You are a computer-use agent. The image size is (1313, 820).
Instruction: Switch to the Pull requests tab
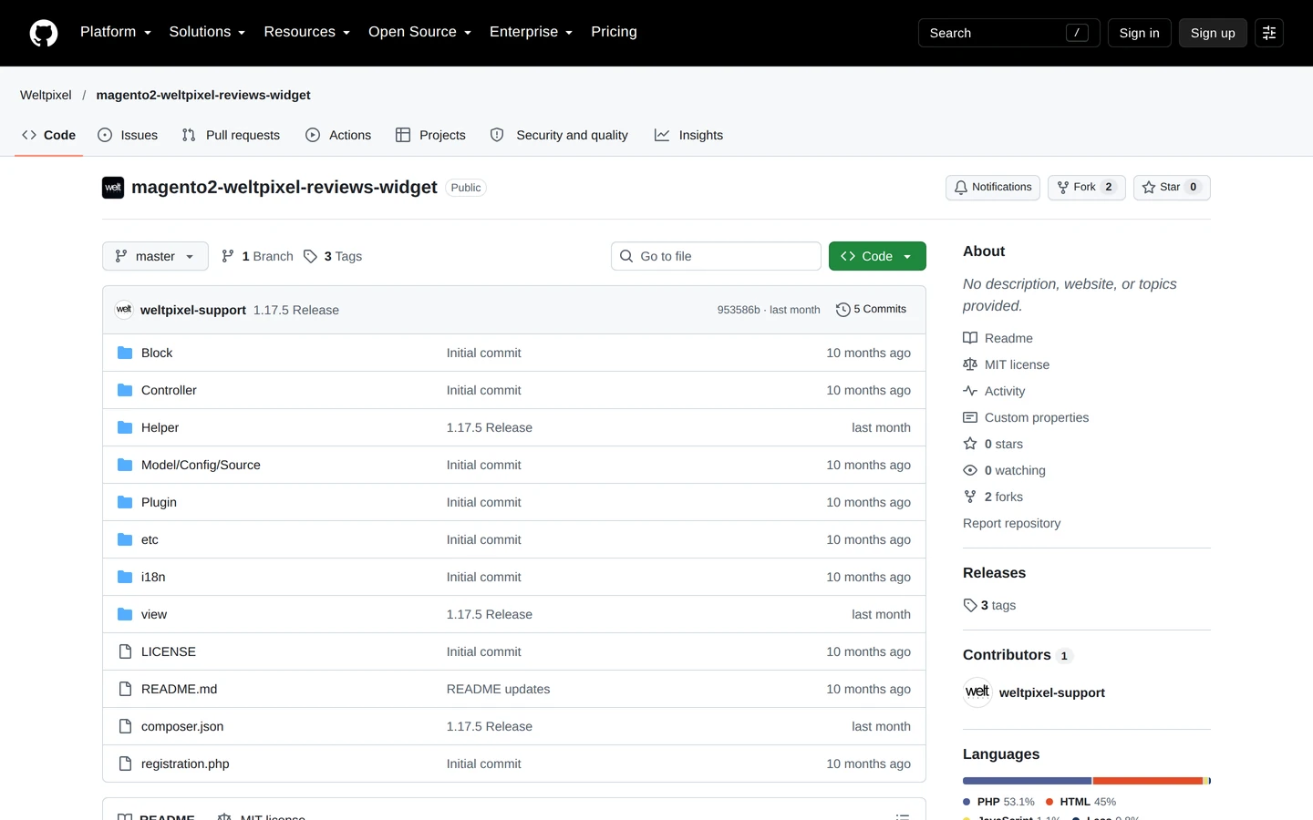point(231,135)
